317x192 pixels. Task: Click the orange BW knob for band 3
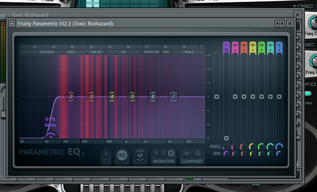click(244, 154)
